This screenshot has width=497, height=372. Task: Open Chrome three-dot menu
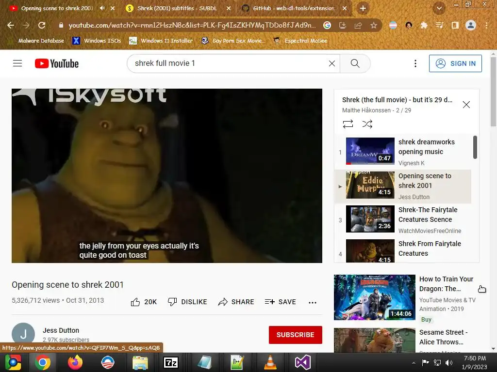pyautogui.click(x=486, y=25)
